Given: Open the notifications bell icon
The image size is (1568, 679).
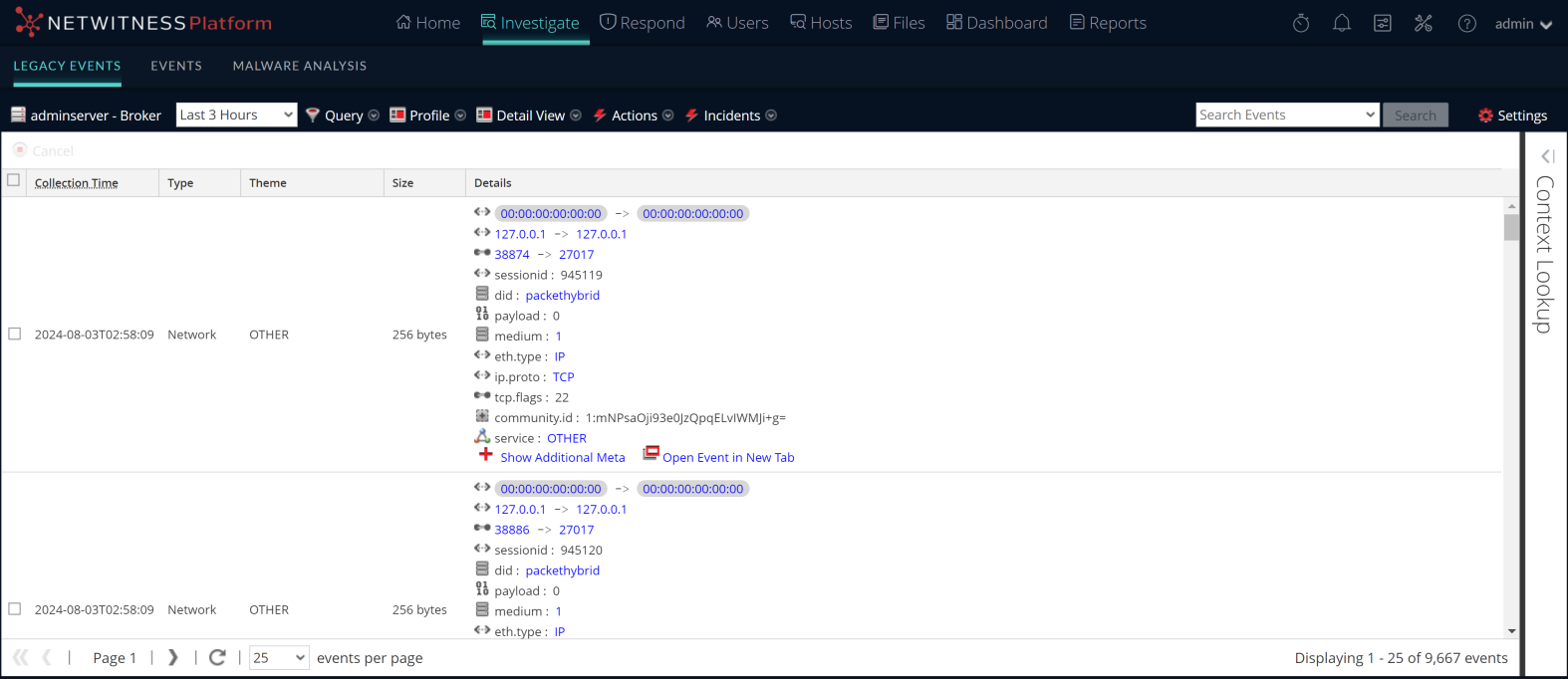Looking at the screenshot, I should coord(1342,23).
